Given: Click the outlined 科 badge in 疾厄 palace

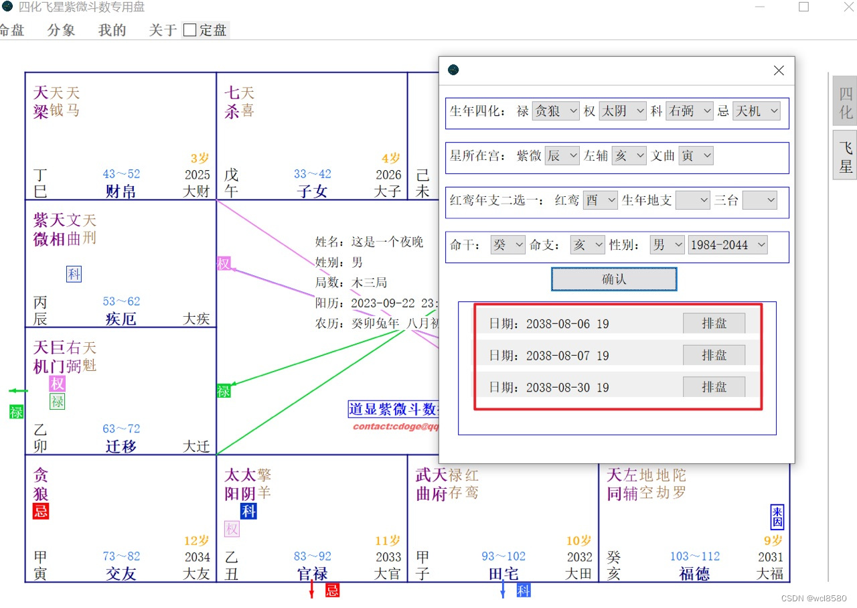Looking at the screenshot, I should 74,274.
